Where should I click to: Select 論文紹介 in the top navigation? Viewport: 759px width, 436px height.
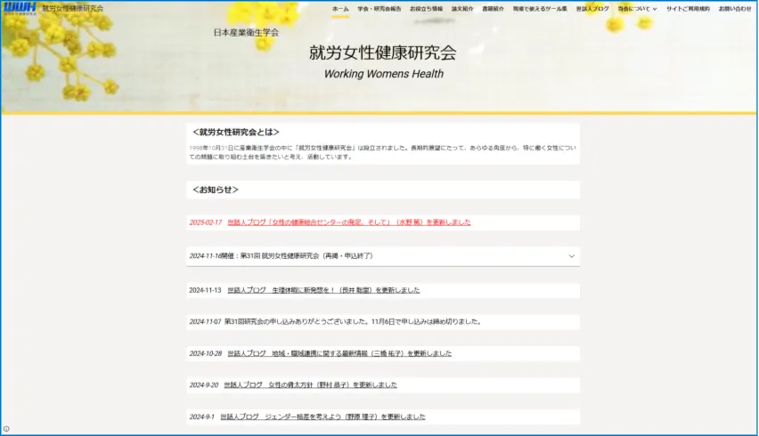click(462, 9)
